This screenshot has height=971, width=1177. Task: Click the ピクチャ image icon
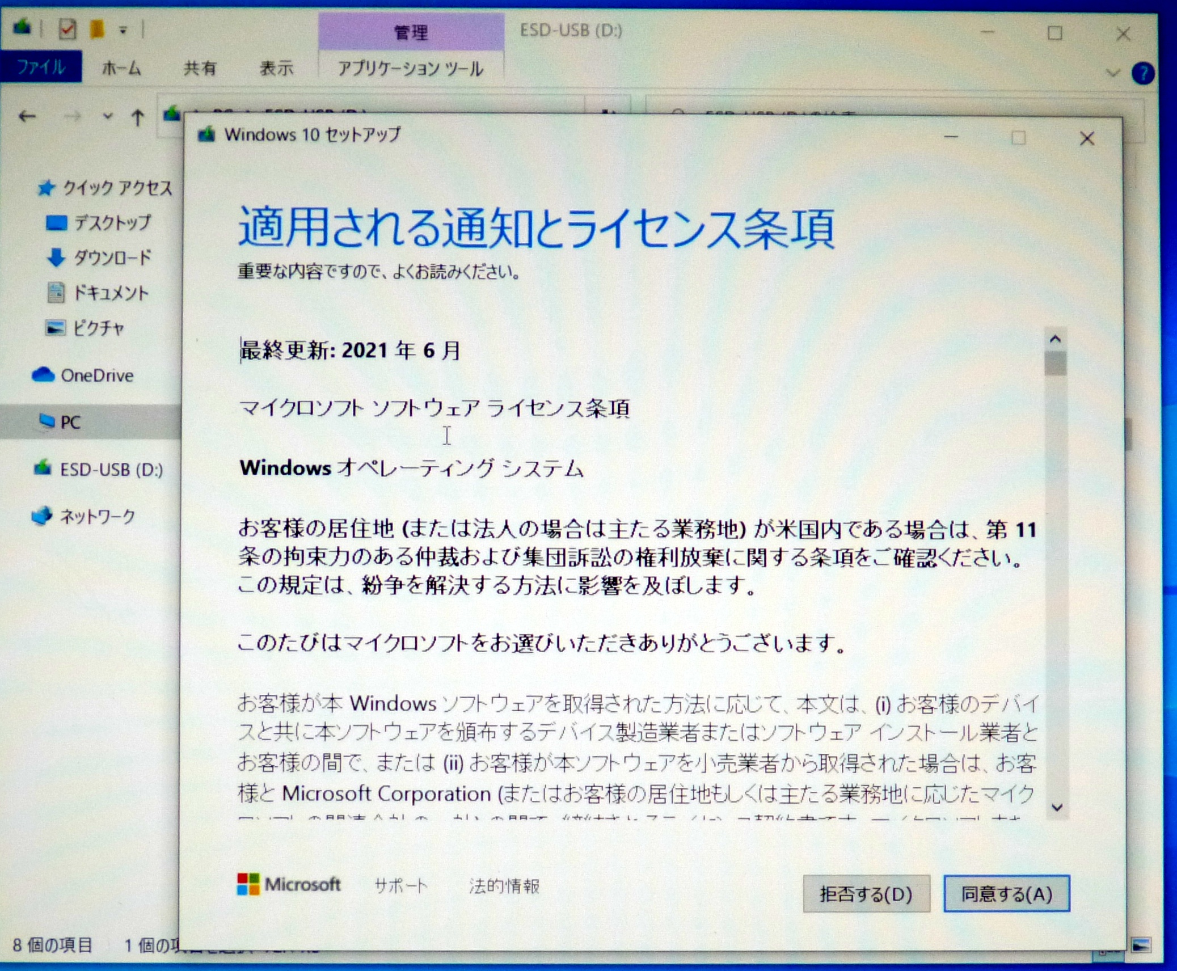pyautogui.click(x=55, y=328)
